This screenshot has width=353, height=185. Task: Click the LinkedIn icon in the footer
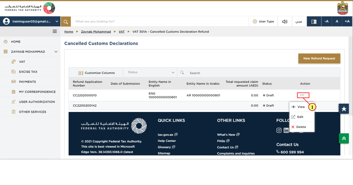[286, 130]
